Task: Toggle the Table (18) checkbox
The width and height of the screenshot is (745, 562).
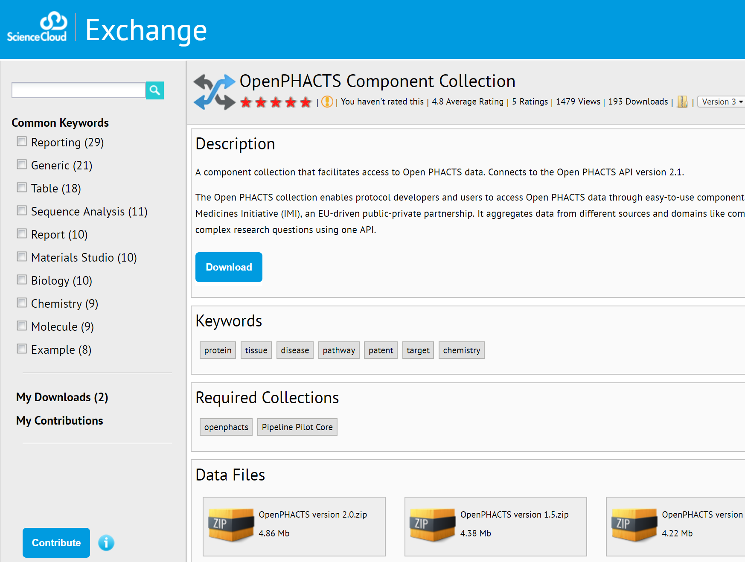Action: click(22, 187)
